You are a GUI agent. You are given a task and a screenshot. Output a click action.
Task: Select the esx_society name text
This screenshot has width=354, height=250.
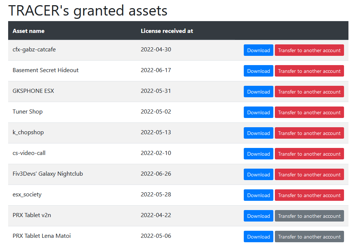click(x=27, y=195)
